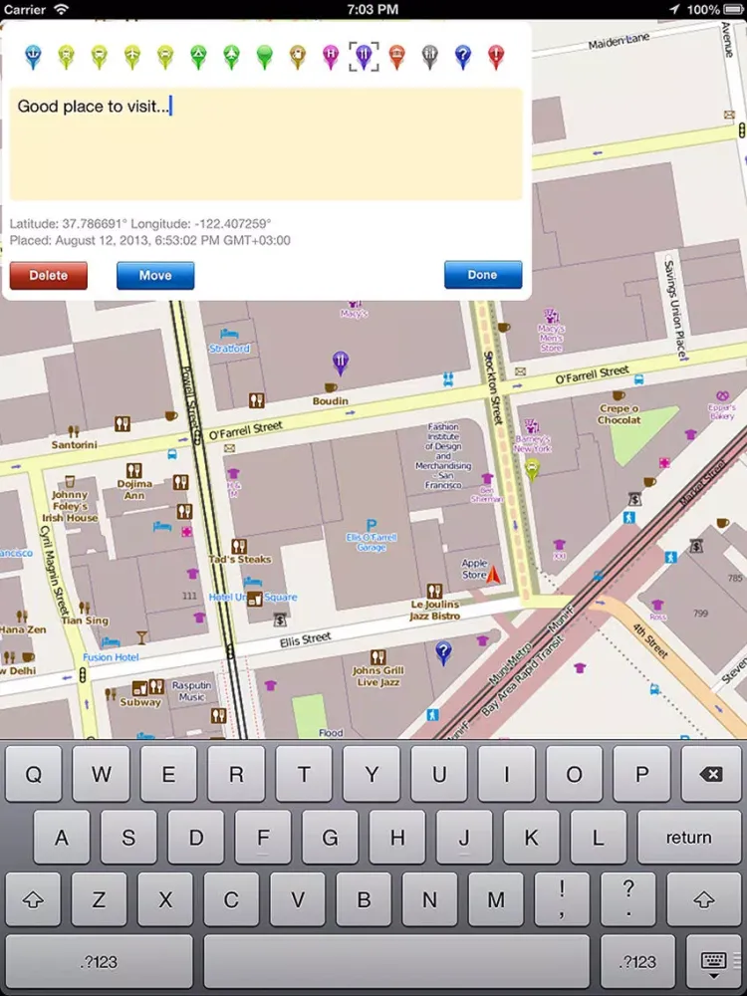Delete this pin with the red Delete button
747x996 pixels.
(x=49, y=276)
